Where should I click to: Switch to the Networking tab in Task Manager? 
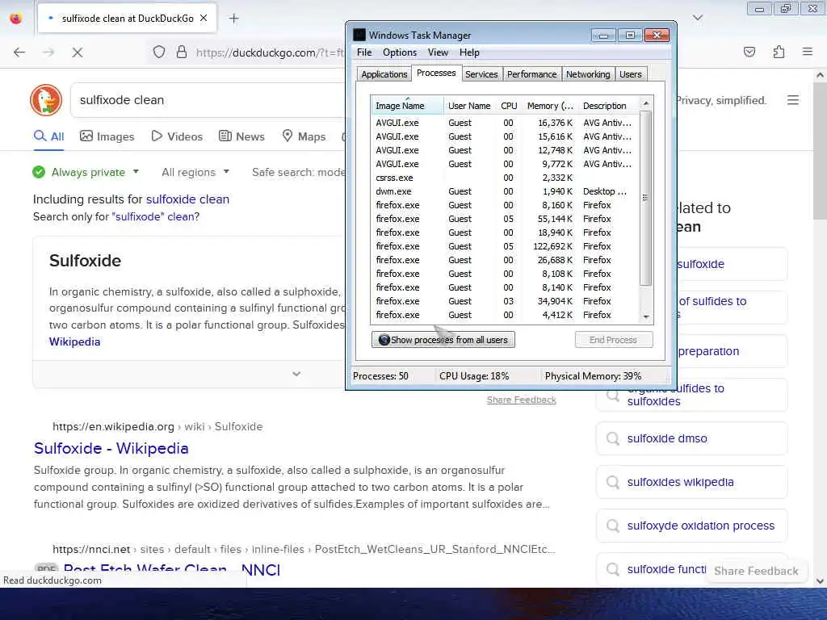[588, 74]
